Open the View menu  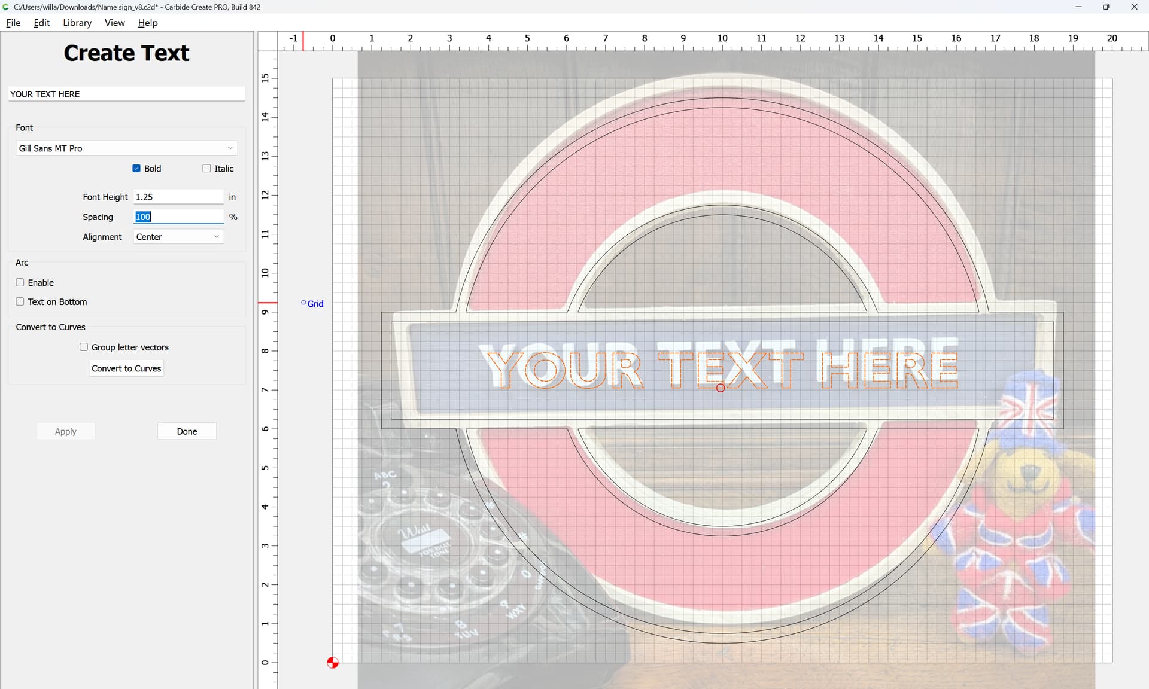pyautogui.click(x=114, y=23)
